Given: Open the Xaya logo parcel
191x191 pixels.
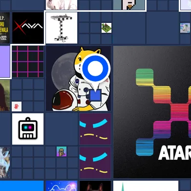Looking at the screenshot, I should point(28,28).
